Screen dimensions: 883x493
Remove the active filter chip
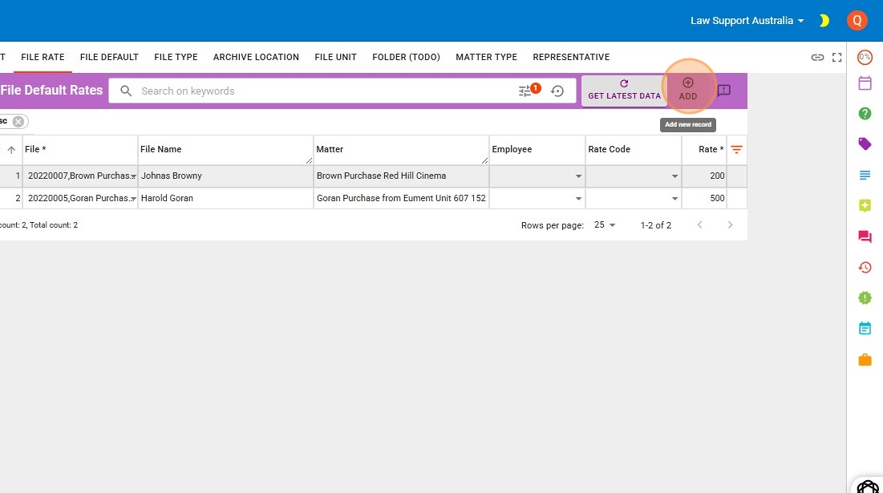pyautogui.click(x=18, y=121)
